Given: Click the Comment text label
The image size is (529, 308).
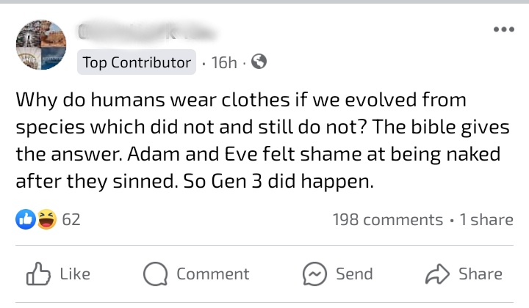Looking at the screenshot, I should point(212,274).
